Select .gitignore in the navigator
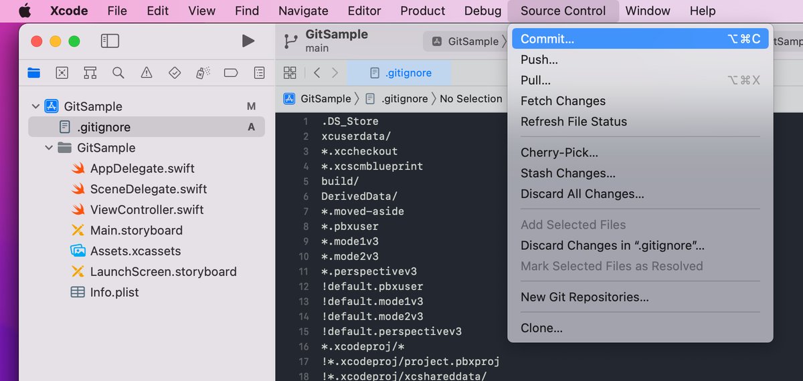Viewport: 803px width, 381px height. (147, 127)
